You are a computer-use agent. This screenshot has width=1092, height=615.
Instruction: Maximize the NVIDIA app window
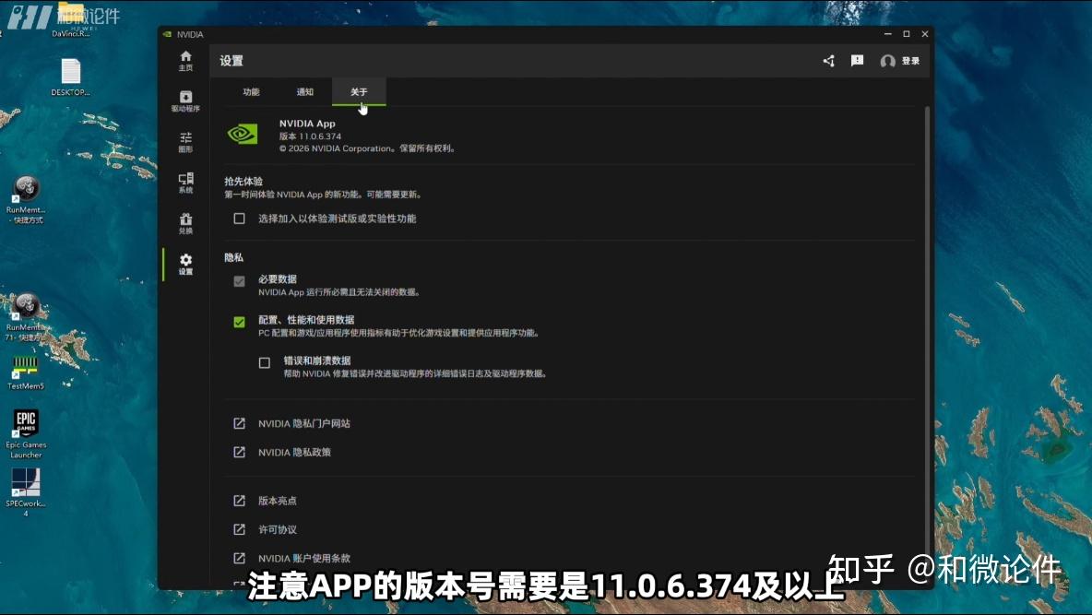coord(906,33)
